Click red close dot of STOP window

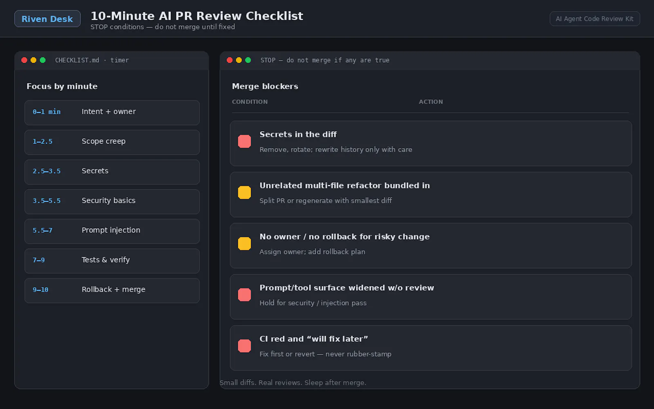230,60
